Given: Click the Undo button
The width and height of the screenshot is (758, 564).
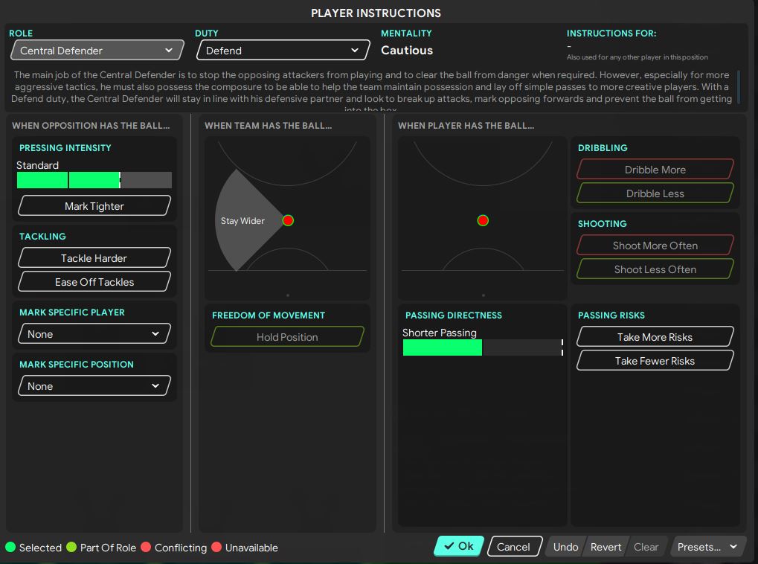Looking at the screenshot, I should (565, 547).
